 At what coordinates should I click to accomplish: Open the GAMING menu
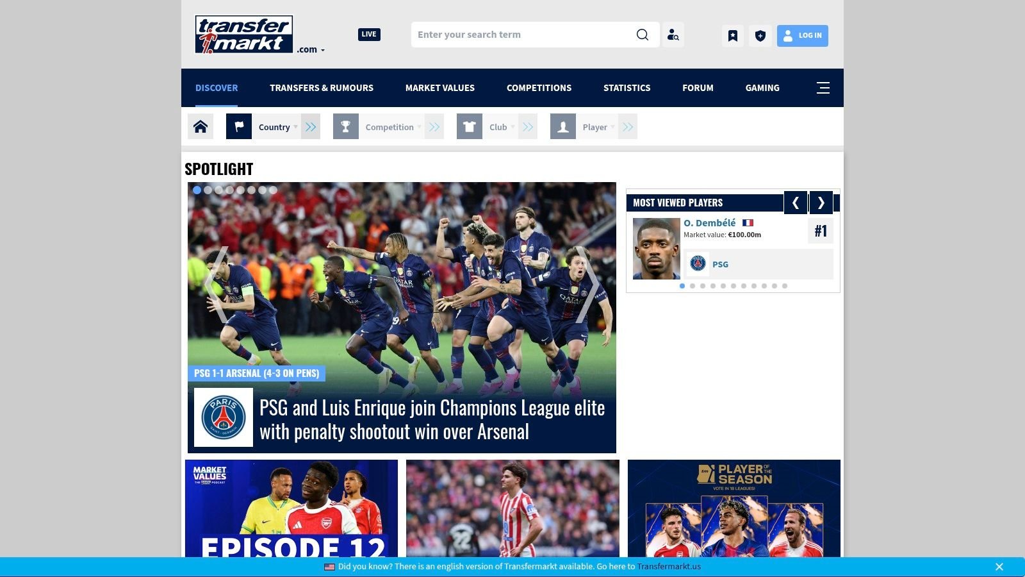[x=762, y=88]
